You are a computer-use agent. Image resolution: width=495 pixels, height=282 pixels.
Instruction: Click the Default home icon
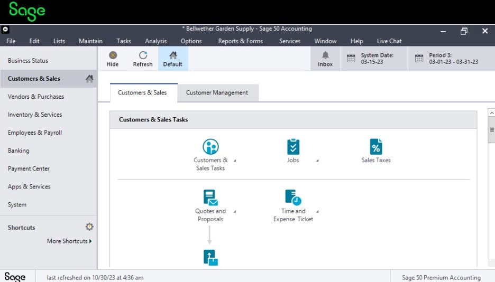173,55
